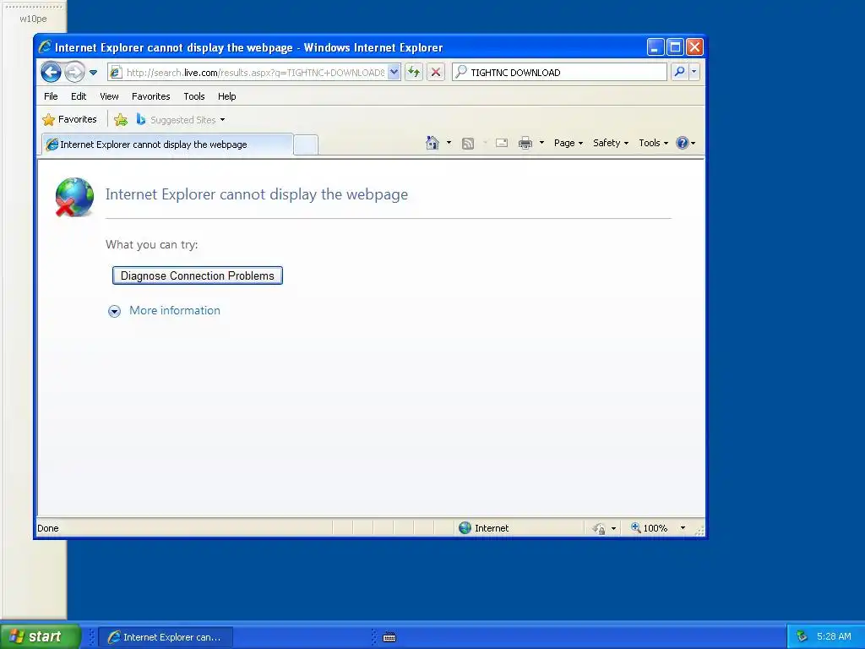Click Diagnose Connection Problems button

tap(198, 275)
